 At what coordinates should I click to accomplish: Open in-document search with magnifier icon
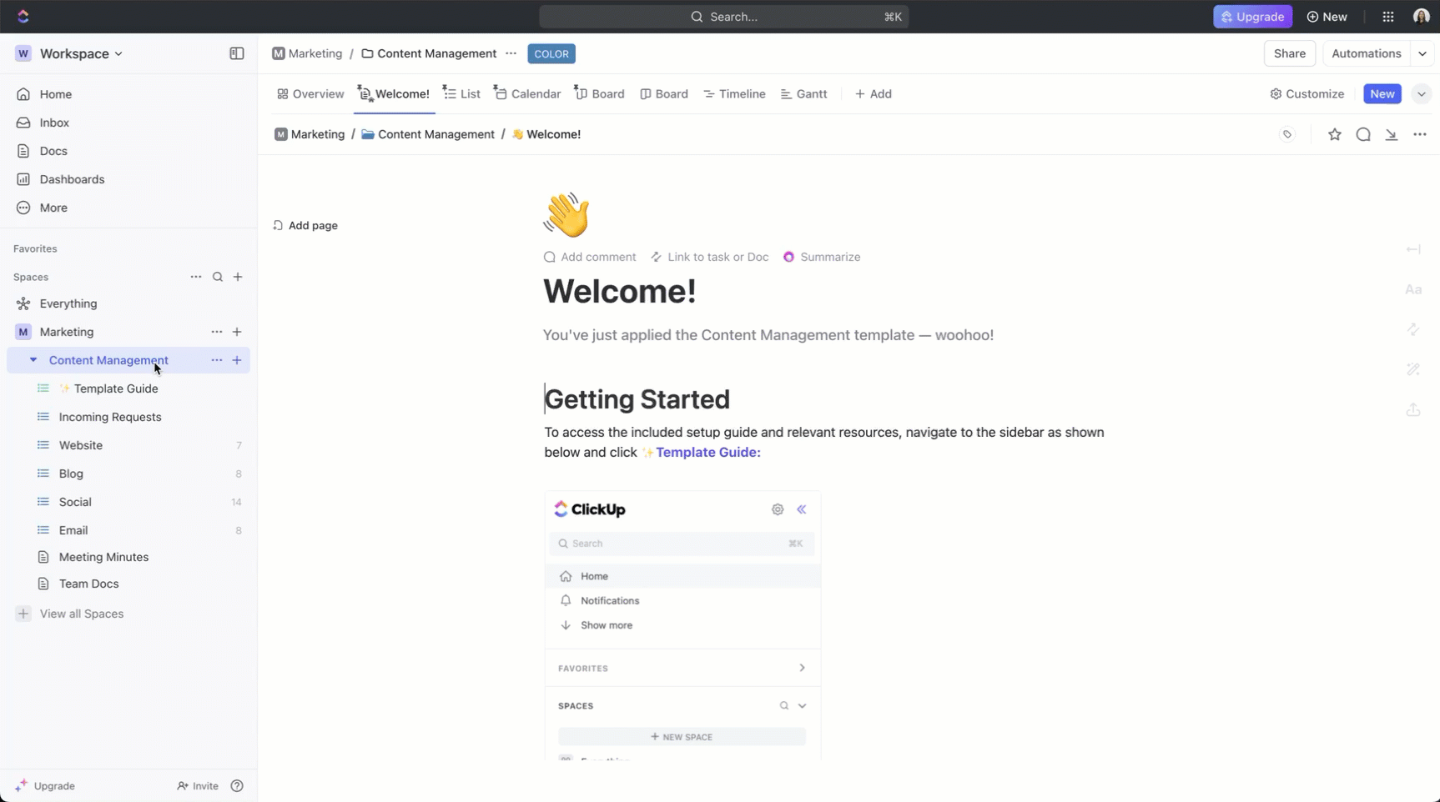tap(1363, 134)
